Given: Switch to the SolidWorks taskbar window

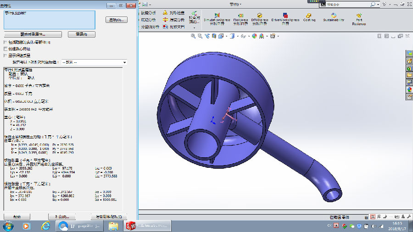Looking at the screenshot, I should (147, 226).
